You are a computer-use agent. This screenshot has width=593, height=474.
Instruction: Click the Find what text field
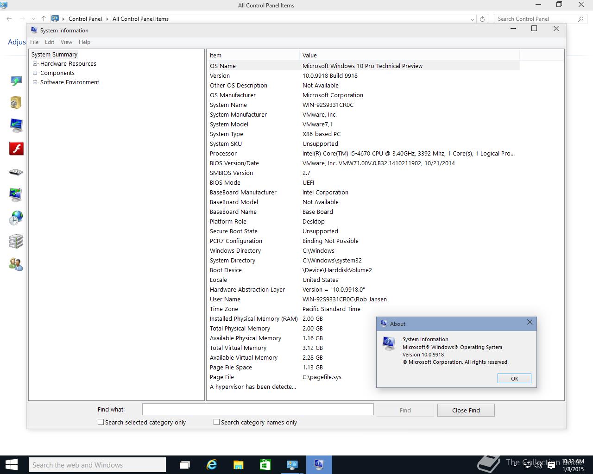[258, 409]
